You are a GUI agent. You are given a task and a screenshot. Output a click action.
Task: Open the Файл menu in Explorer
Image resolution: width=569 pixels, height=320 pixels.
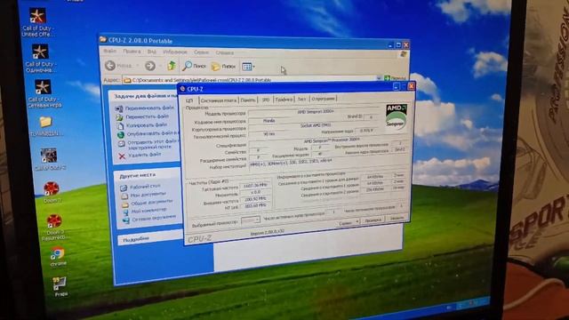[110, 52]
